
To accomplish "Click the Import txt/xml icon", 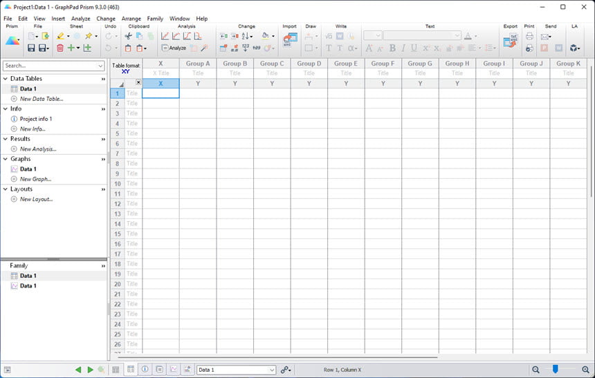I will pyautogui.click(x=290, y=39).
